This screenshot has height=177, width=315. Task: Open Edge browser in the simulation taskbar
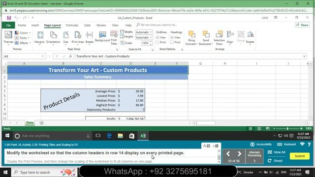tap(109, 136)
